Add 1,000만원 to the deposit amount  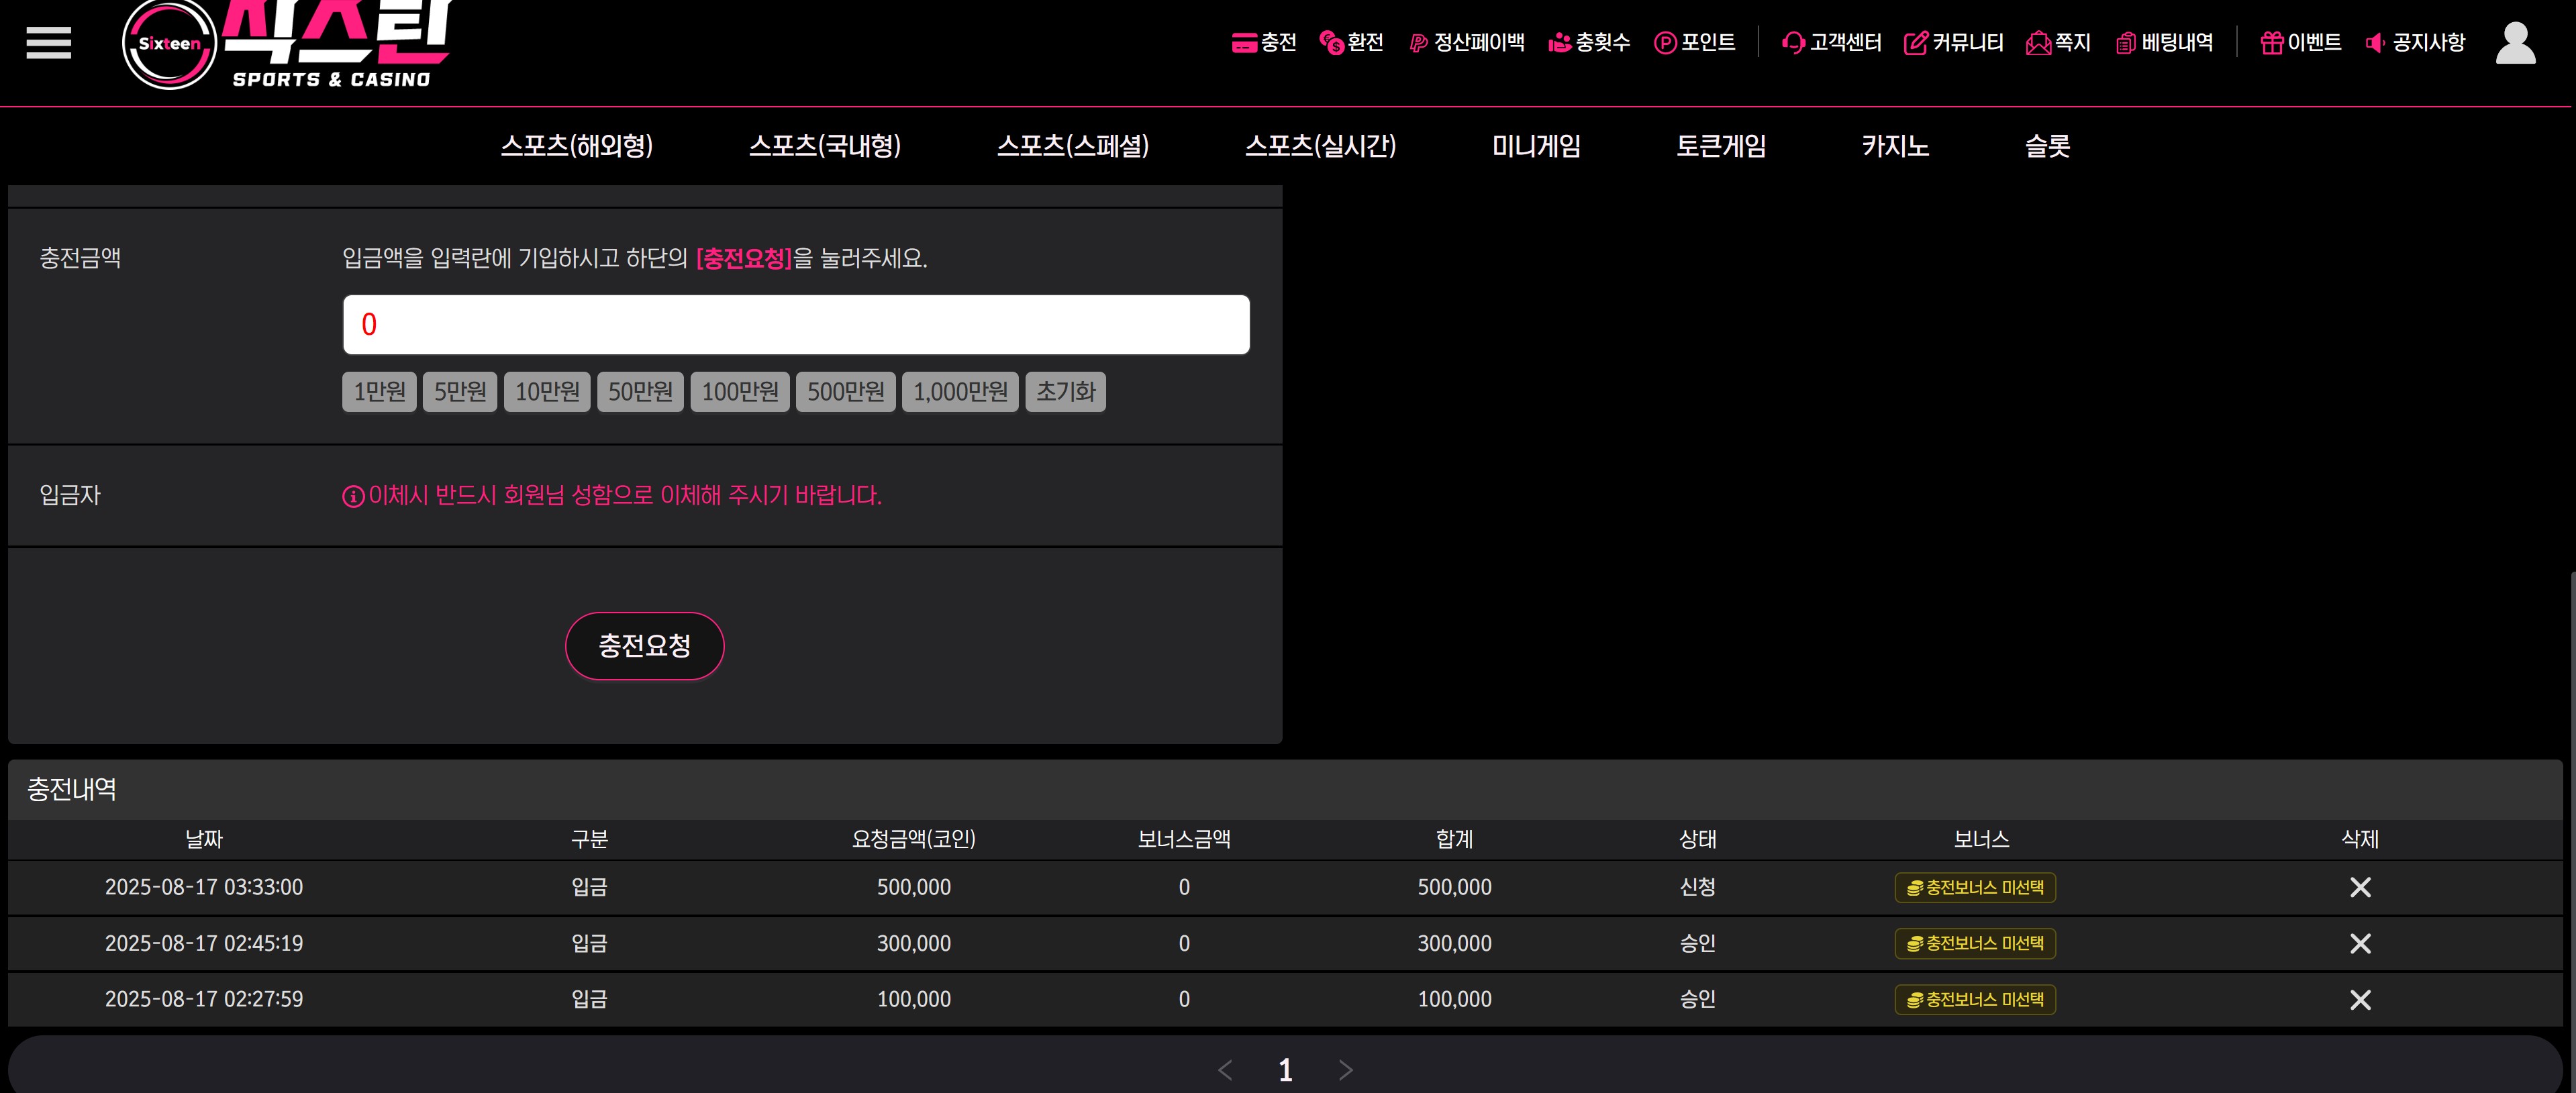(960, 391)
